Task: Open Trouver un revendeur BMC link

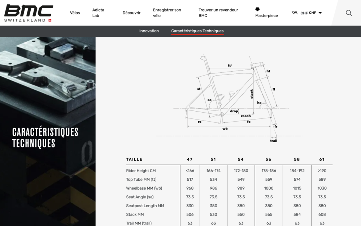Action: click(x=218, y=13)
